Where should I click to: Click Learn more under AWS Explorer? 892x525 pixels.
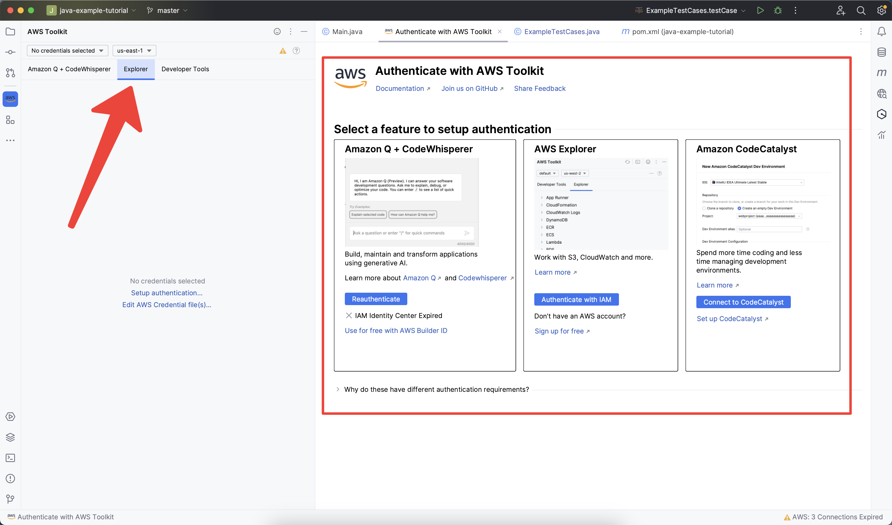556,273
